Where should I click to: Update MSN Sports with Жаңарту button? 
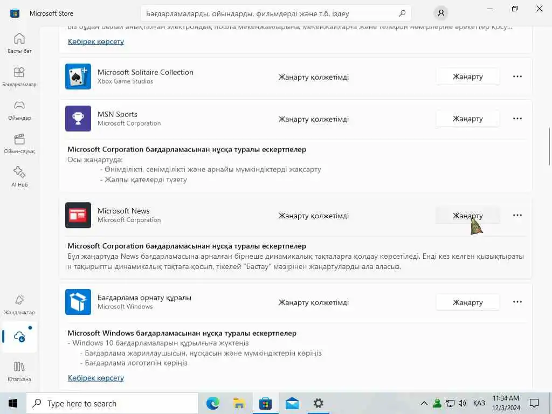pos(467,119)
